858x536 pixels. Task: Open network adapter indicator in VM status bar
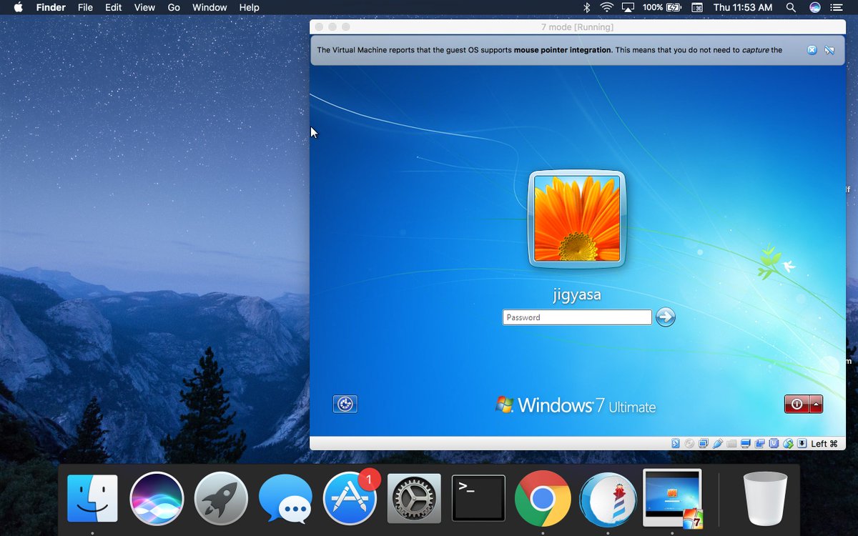(703, 443)
